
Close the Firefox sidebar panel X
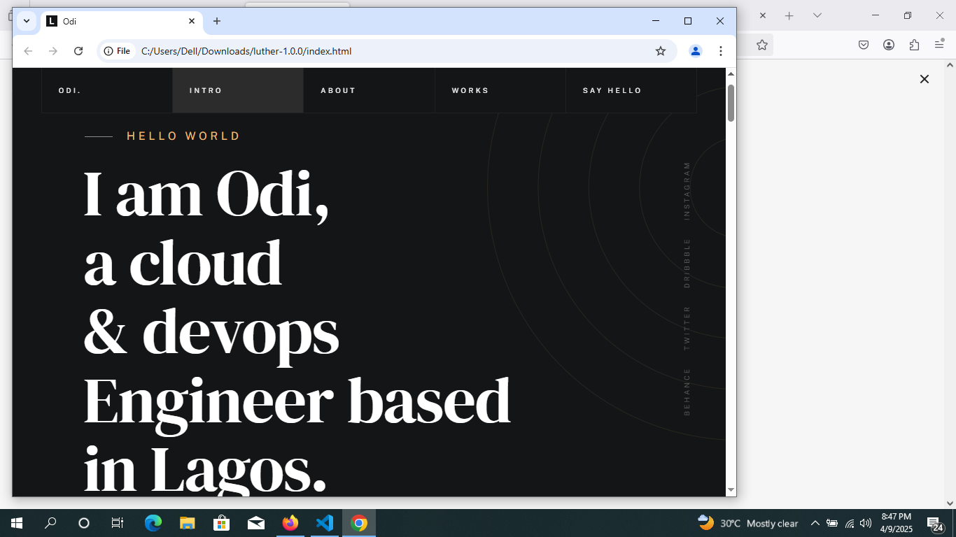coord(925,79)
